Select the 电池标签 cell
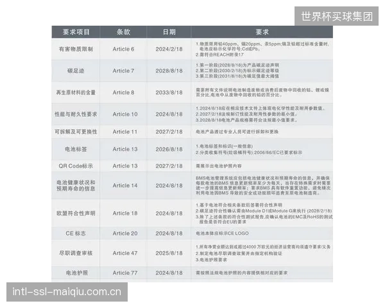Image resolution: width=385 pixels, height=308 pixels. click(76, 149)
